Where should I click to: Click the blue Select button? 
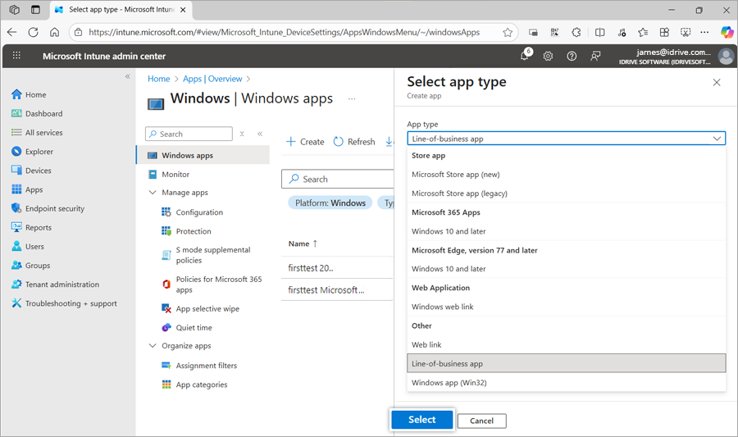pos(421,420)
